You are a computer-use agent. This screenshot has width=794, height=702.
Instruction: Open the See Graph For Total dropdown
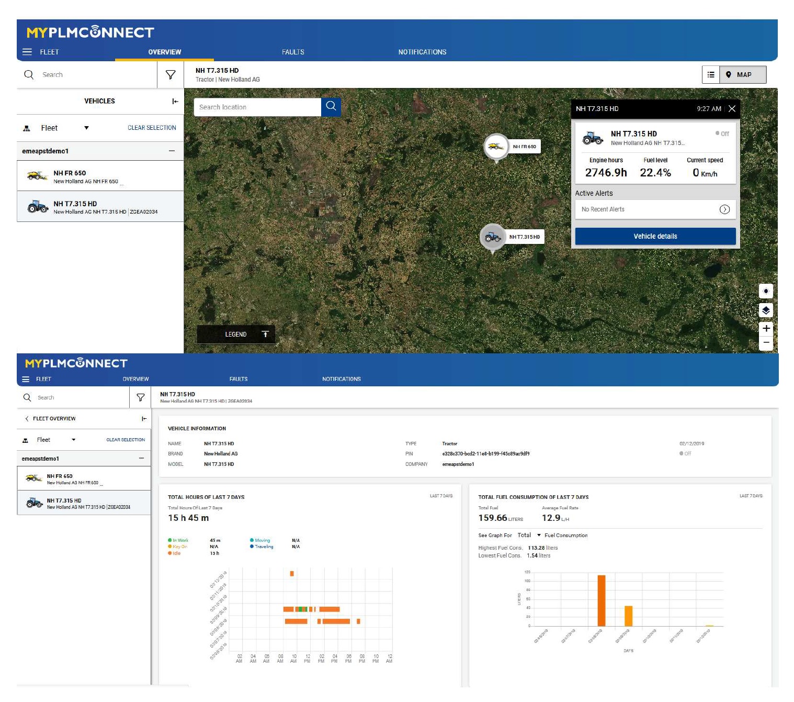click(x=529, y=535)
